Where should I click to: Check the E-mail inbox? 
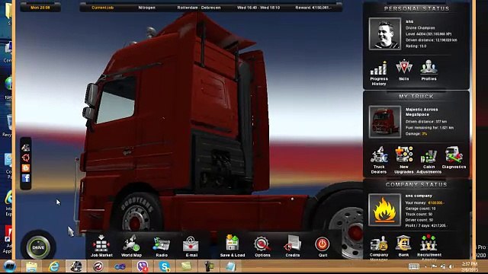191,246
